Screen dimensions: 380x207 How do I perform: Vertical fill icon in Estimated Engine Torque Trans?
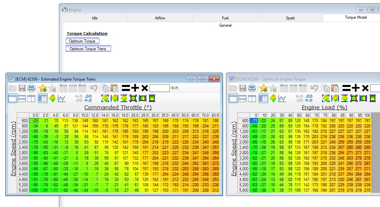pyautogui.click(x=152, y=98)
